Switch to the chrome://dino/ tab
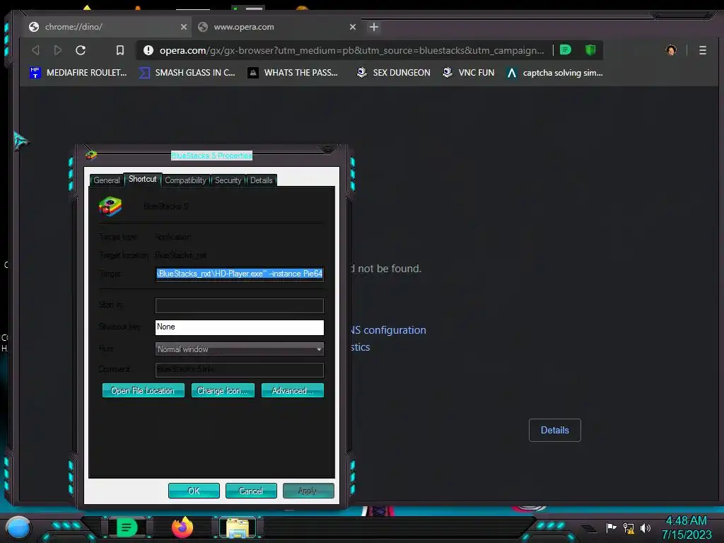 tap(107, 27)
